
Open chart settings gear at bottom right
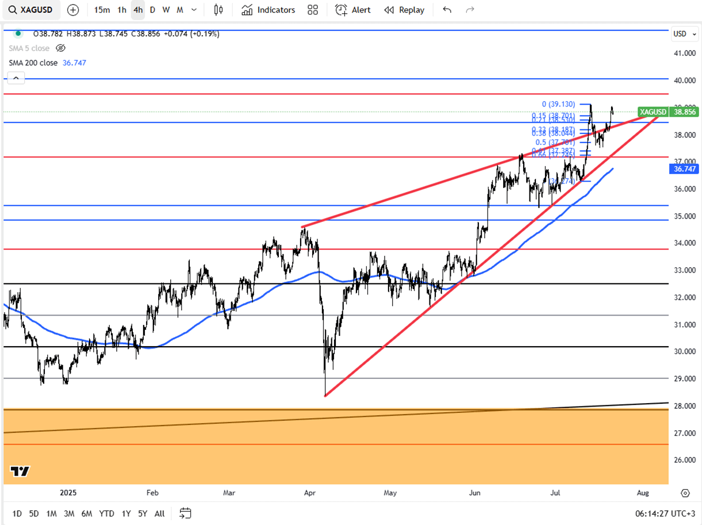(685, 493)
